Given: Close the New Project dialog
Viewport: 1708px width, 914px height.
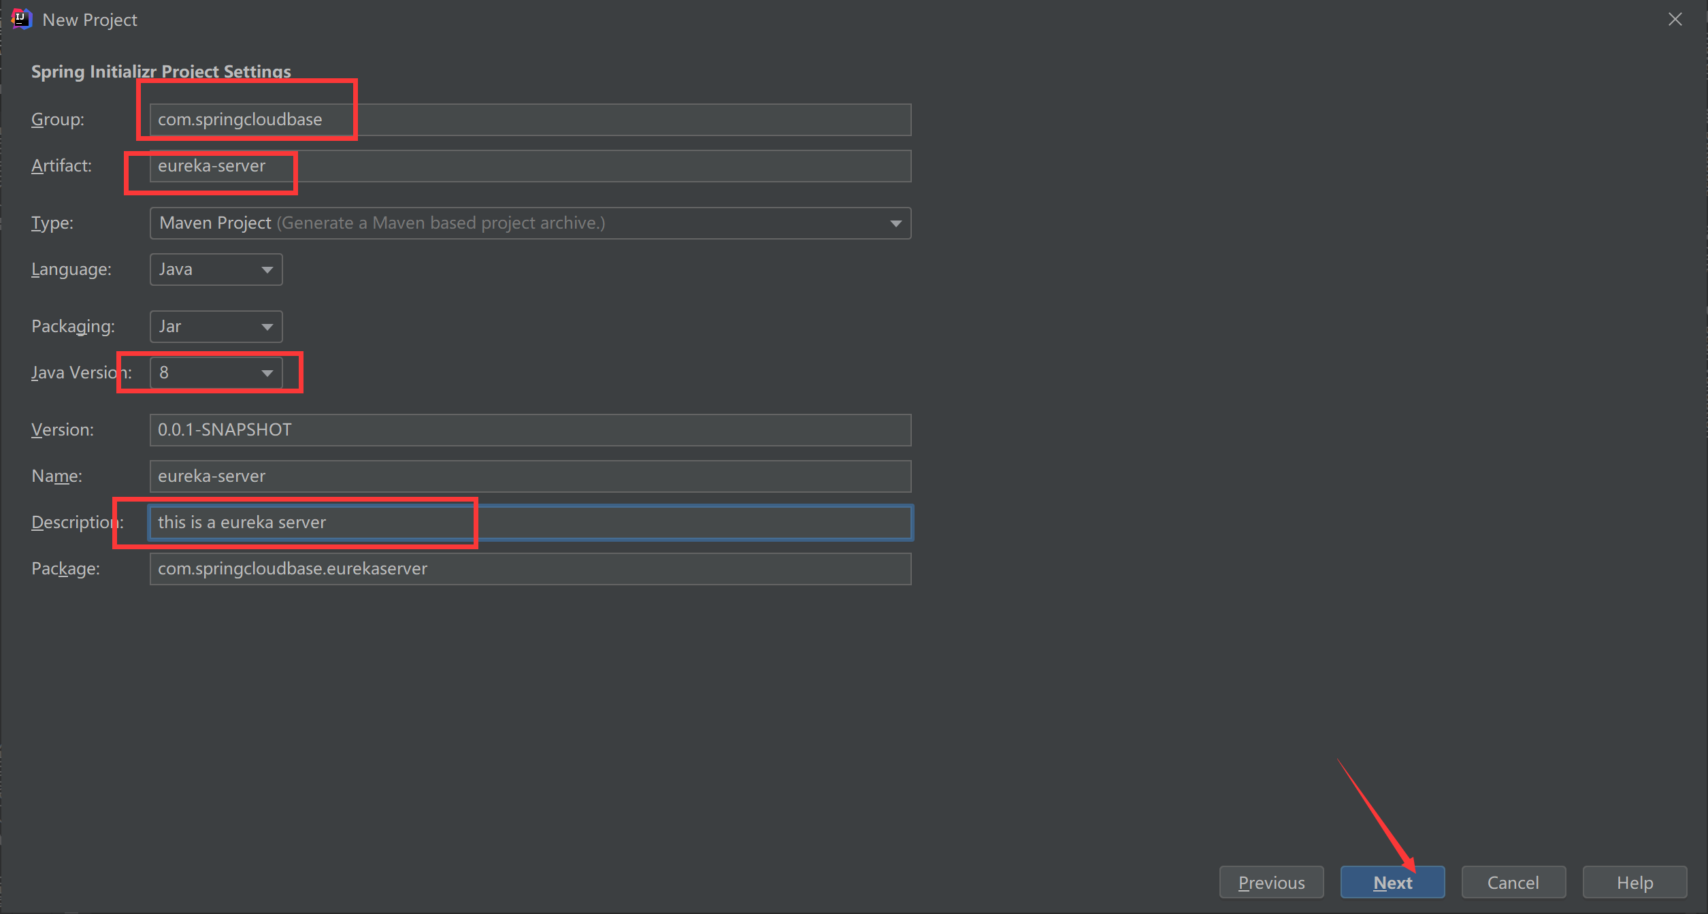Looking at the screenshot, I should (x=1675, y=19).
